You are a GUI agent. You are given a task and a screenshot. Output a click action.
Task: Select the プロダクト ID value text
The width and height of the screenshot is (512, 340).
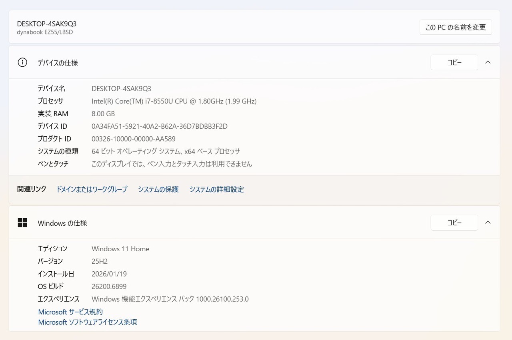pyautogui.click(x=134, y=139)
